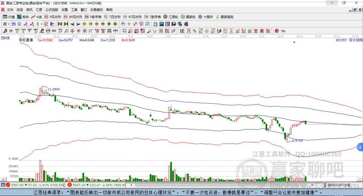Click the small black triangle marker on chart
Screen dimensions: 363x196
[294, 42]
